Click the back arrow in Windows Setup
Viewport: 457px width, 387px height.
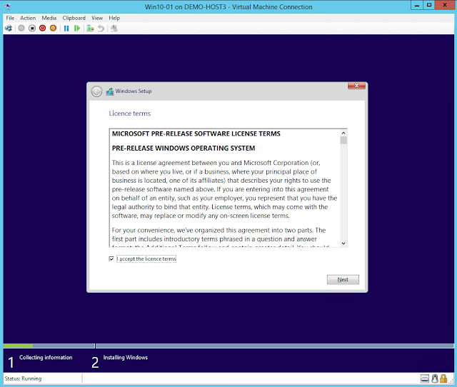(97, 91)
